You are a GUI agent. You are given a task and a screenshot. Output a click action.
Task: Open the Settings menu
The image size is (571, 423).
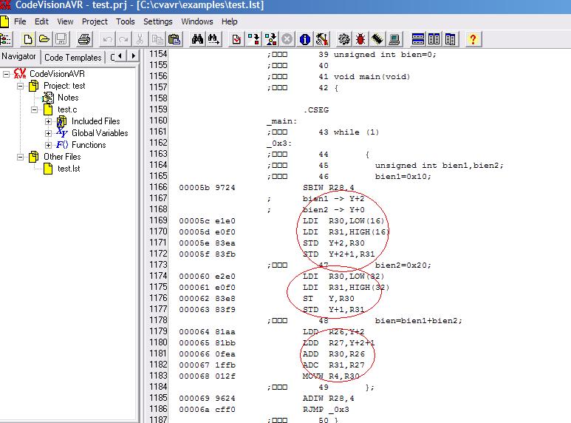click(x=157, y=21)
